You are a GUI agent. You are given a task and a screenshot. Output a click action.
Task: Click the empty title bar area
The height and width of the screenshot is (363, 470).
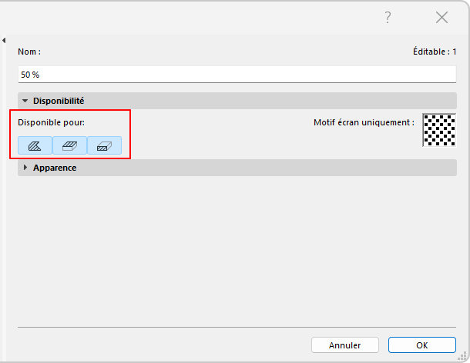point(193,18)
